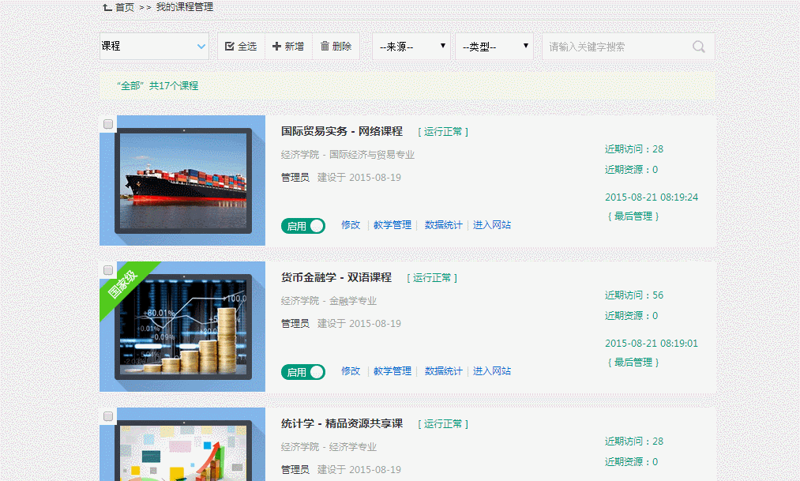800x481 pixels.
Task: Open the cargo ship course thumbnail
Action: (183, 182)
